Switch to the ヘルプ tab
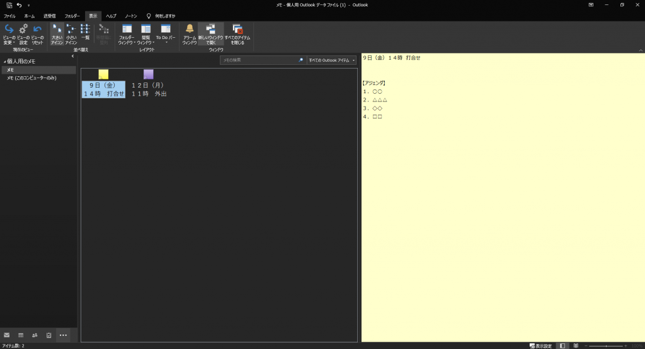This screenshot has width=645, height=349. [111, 16]
